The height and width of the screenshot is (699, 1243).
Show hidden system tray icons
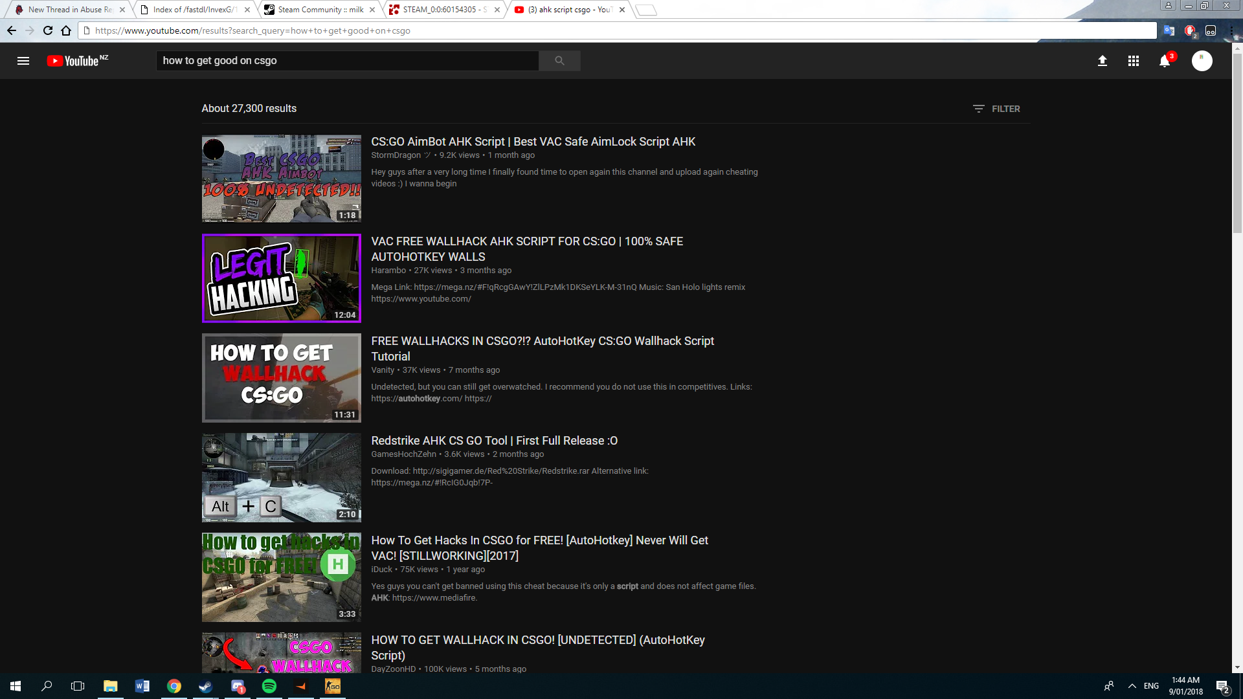coord(1132,686)
